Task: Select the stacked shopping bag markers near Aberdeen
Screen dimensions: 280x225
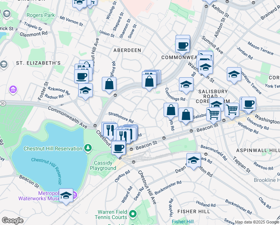Action: click(149, 80)
